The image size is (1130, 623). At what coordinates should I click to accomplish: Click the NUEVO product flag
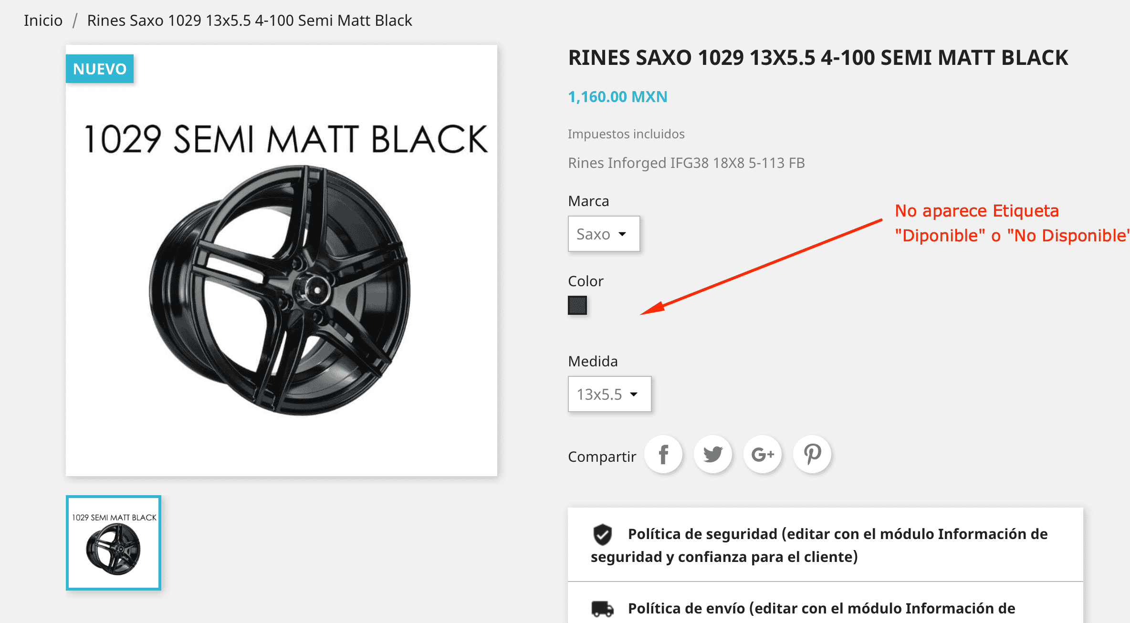point(100,69)
